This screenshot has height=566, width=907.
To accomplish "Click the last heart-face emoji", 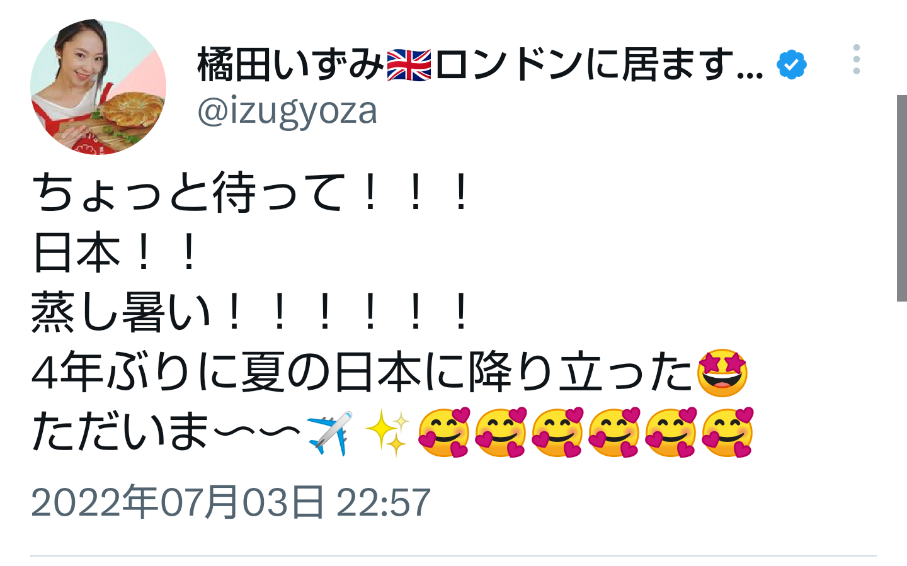I will pos(727,433).
